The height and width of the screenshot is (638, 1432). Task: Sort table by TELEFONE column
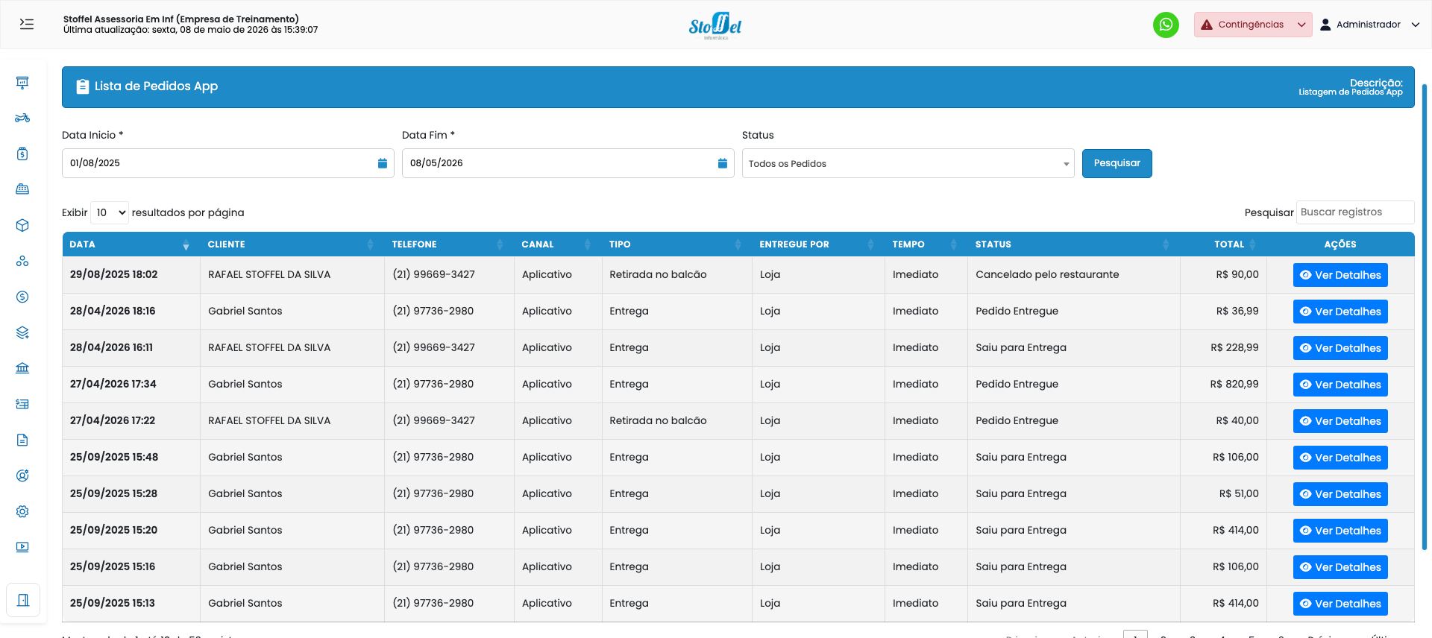[449, 244]
